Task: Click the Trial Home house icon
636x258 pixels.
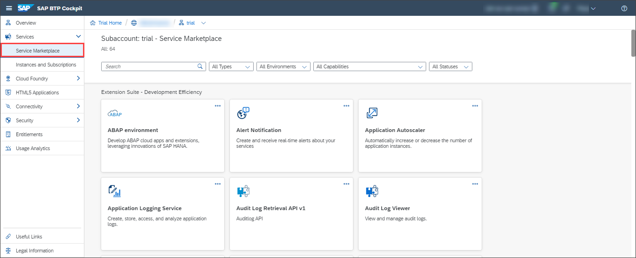Action: (x=93, y=23)
